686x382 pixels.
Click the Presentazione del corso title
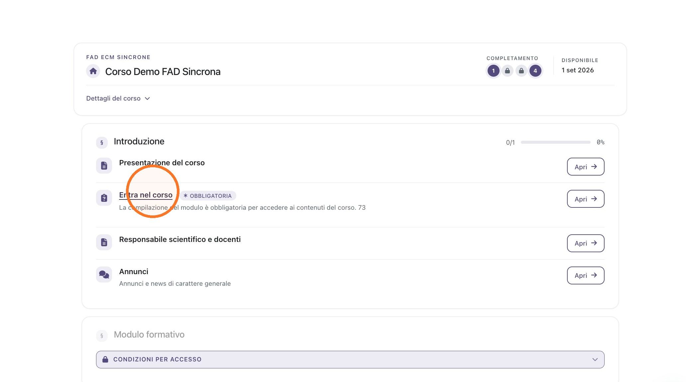point(162,163)
